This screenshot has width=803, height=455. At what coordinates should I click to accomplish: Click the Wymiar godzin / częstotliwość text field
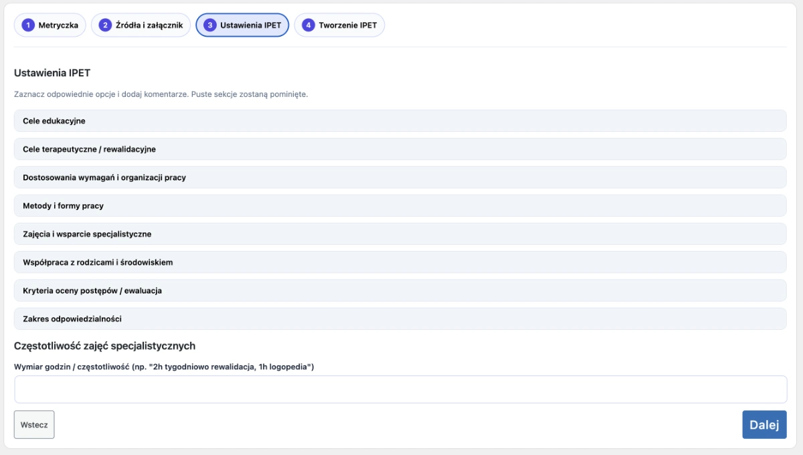[400, 389]
